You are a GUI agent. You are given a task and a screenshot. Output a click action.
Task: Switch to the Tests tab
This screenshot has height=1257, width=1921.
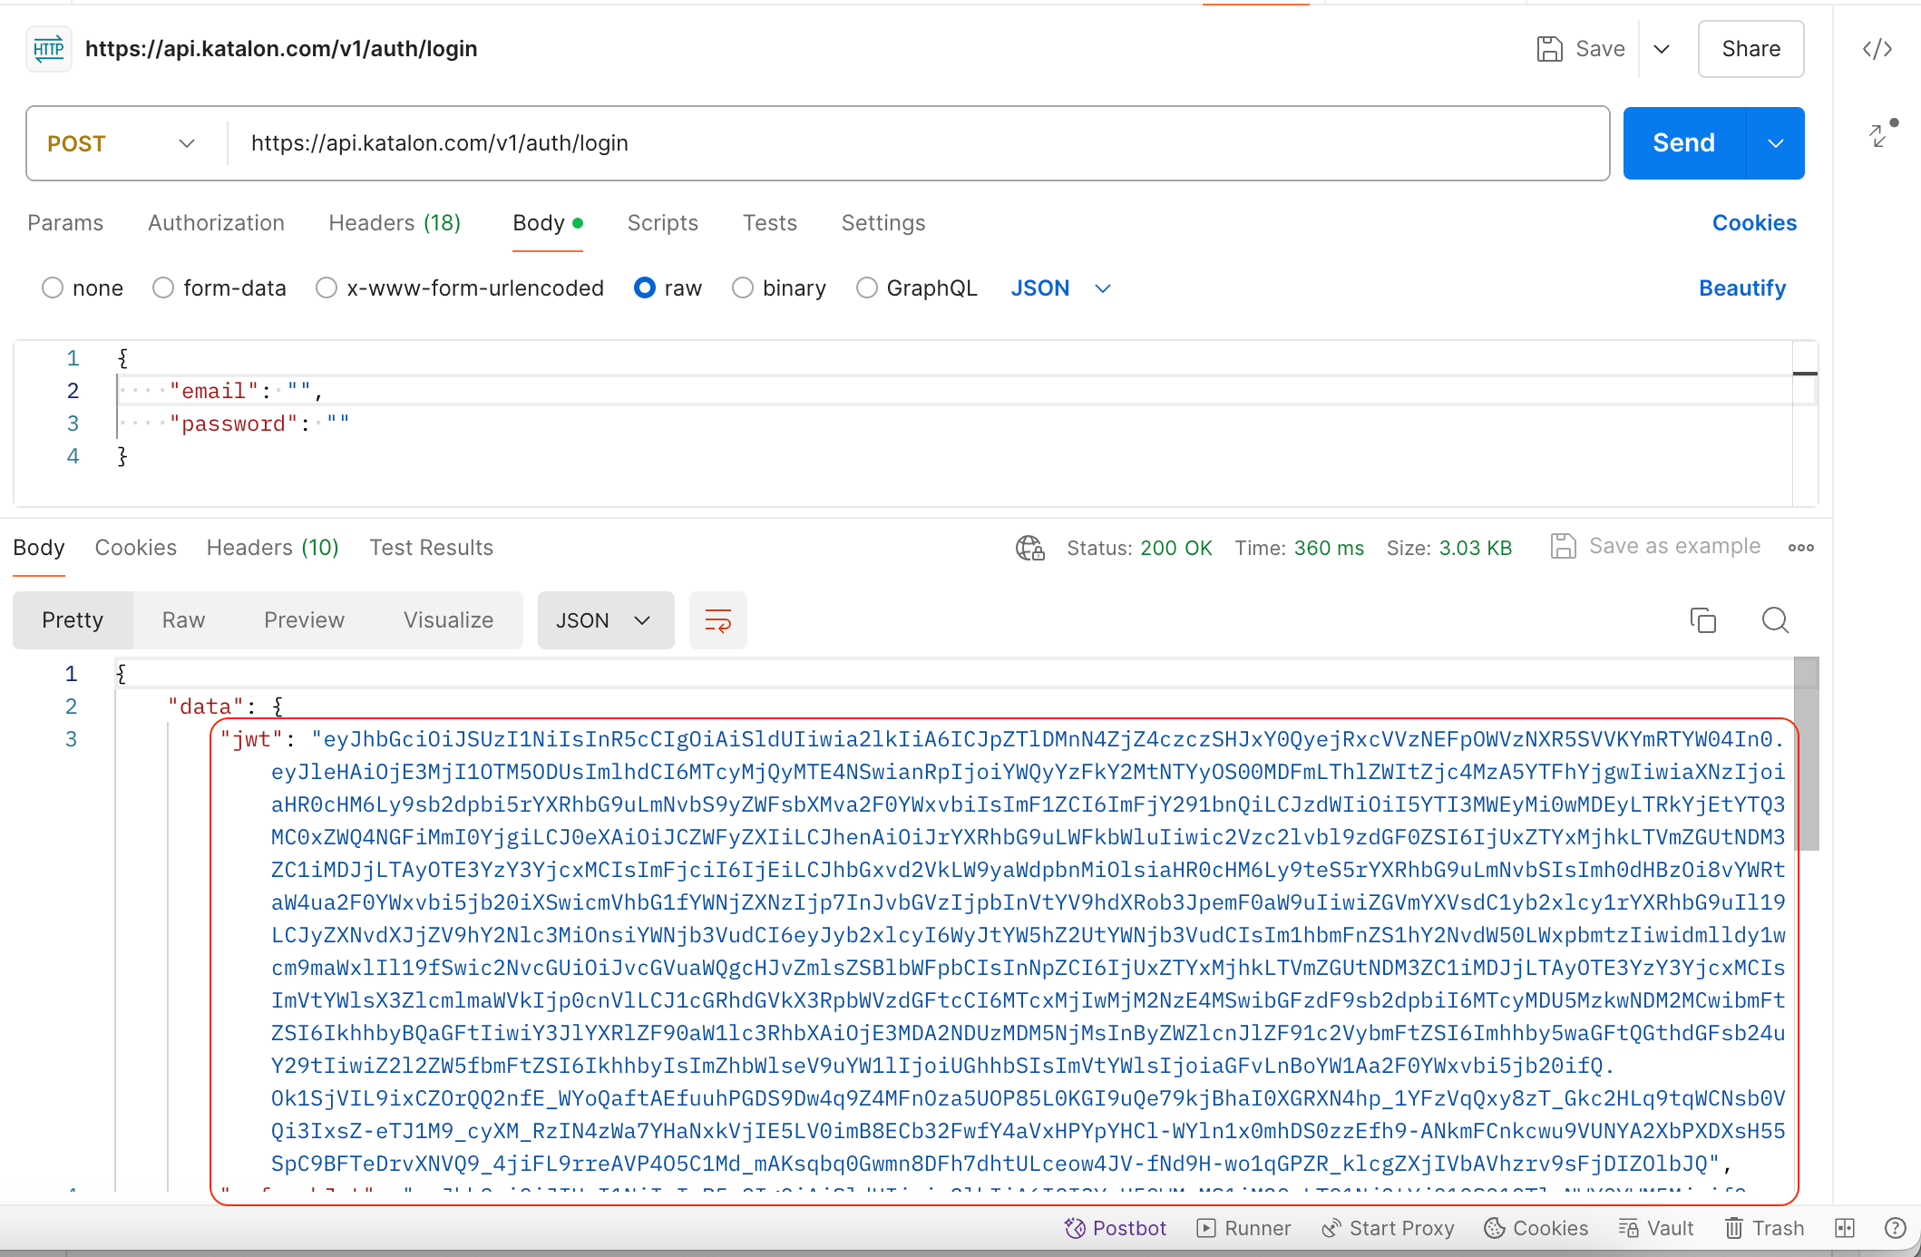point(769,223)
